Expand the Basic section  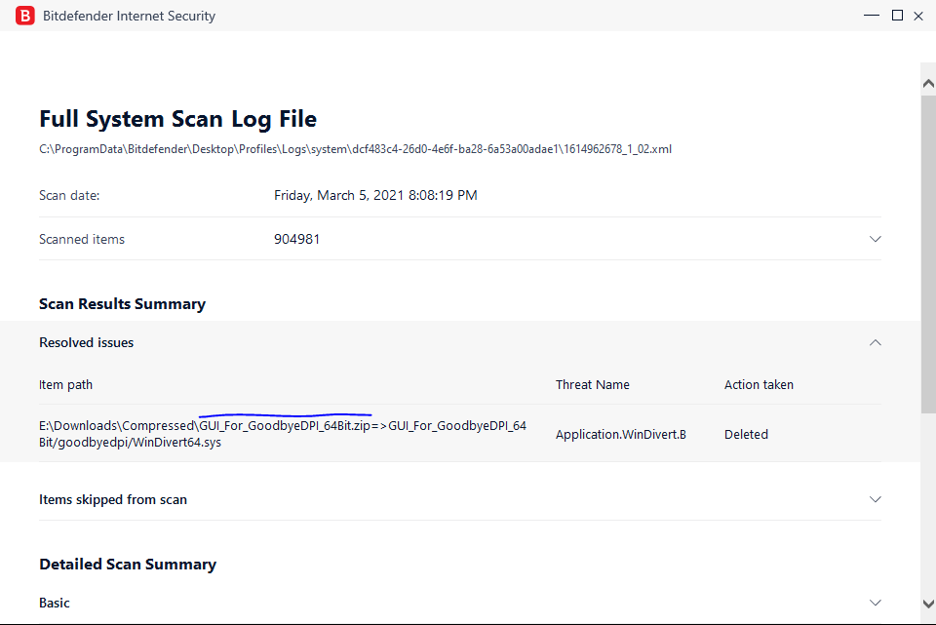pyautogui.click(x=875, y=602)
